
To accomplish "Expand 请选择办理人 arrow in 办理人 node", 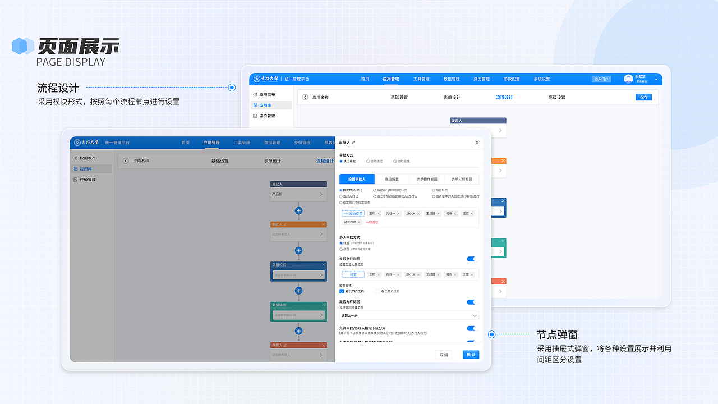I will tap(321, 355).
